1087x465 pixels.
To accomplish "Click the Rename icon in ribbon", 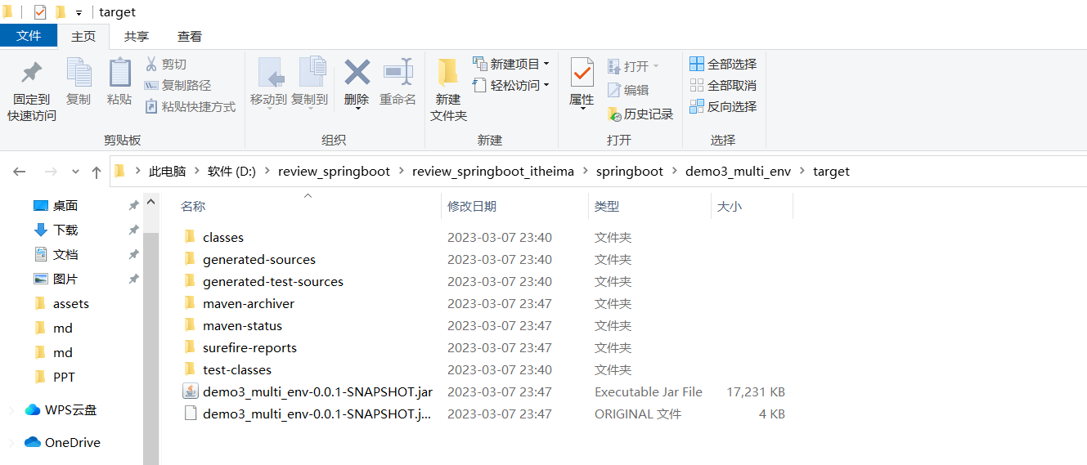I will pyautogui.click(x=398, y=74).
